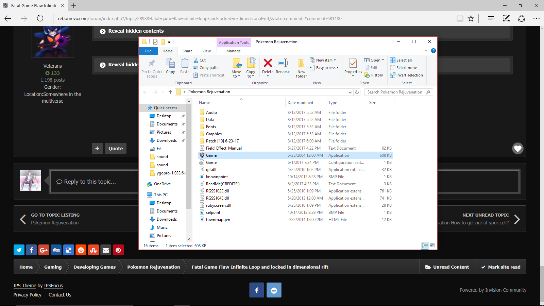
Task: Open the File menu in Explorer
Action: [148, 51]
